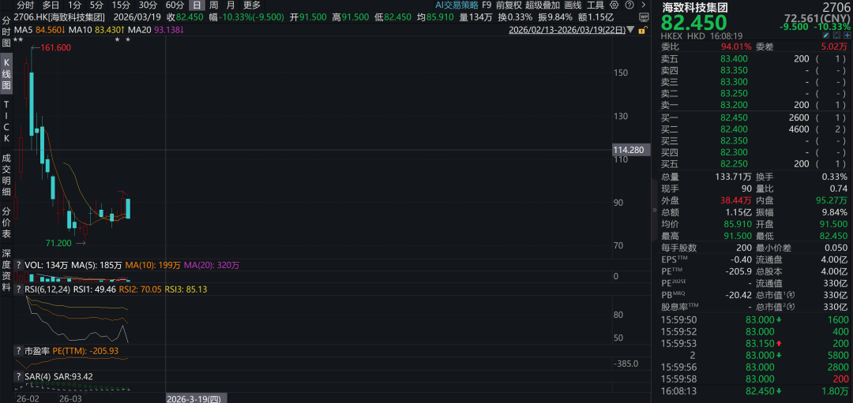Image resolution: width=853 pixels, height=403 pixels.
Task: Open help for the VOL indicator
Action: click(x=18, y=265)
